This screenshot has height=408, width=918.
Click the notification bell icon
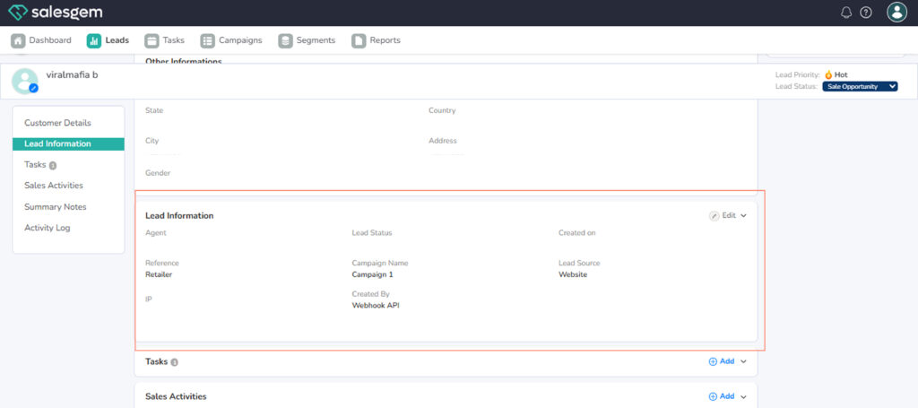click(x=846, y=13)
